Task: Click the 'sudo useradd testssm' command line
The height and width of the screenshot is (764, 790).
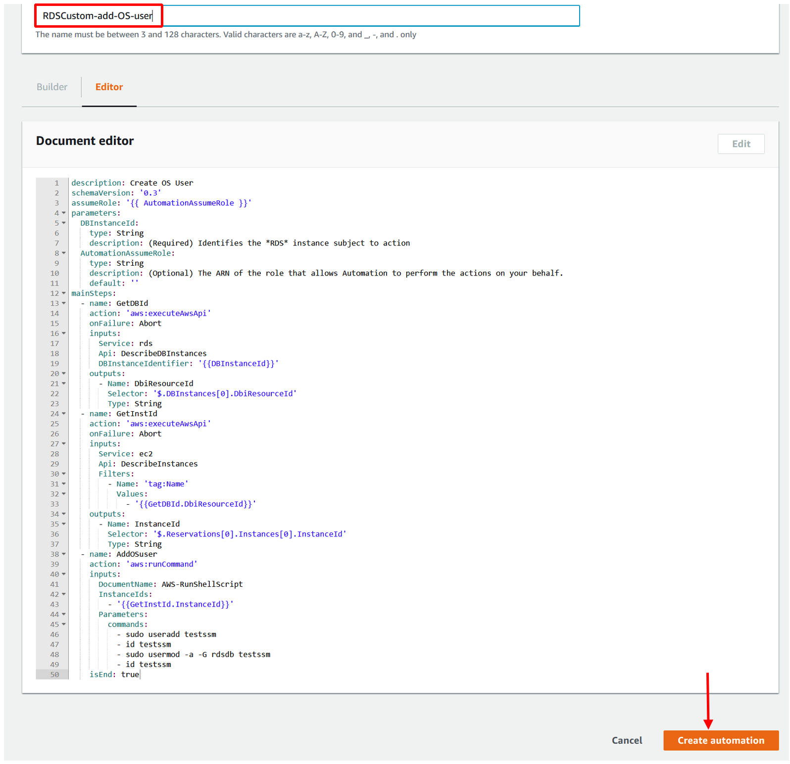Action: click(x=166, y=634)
